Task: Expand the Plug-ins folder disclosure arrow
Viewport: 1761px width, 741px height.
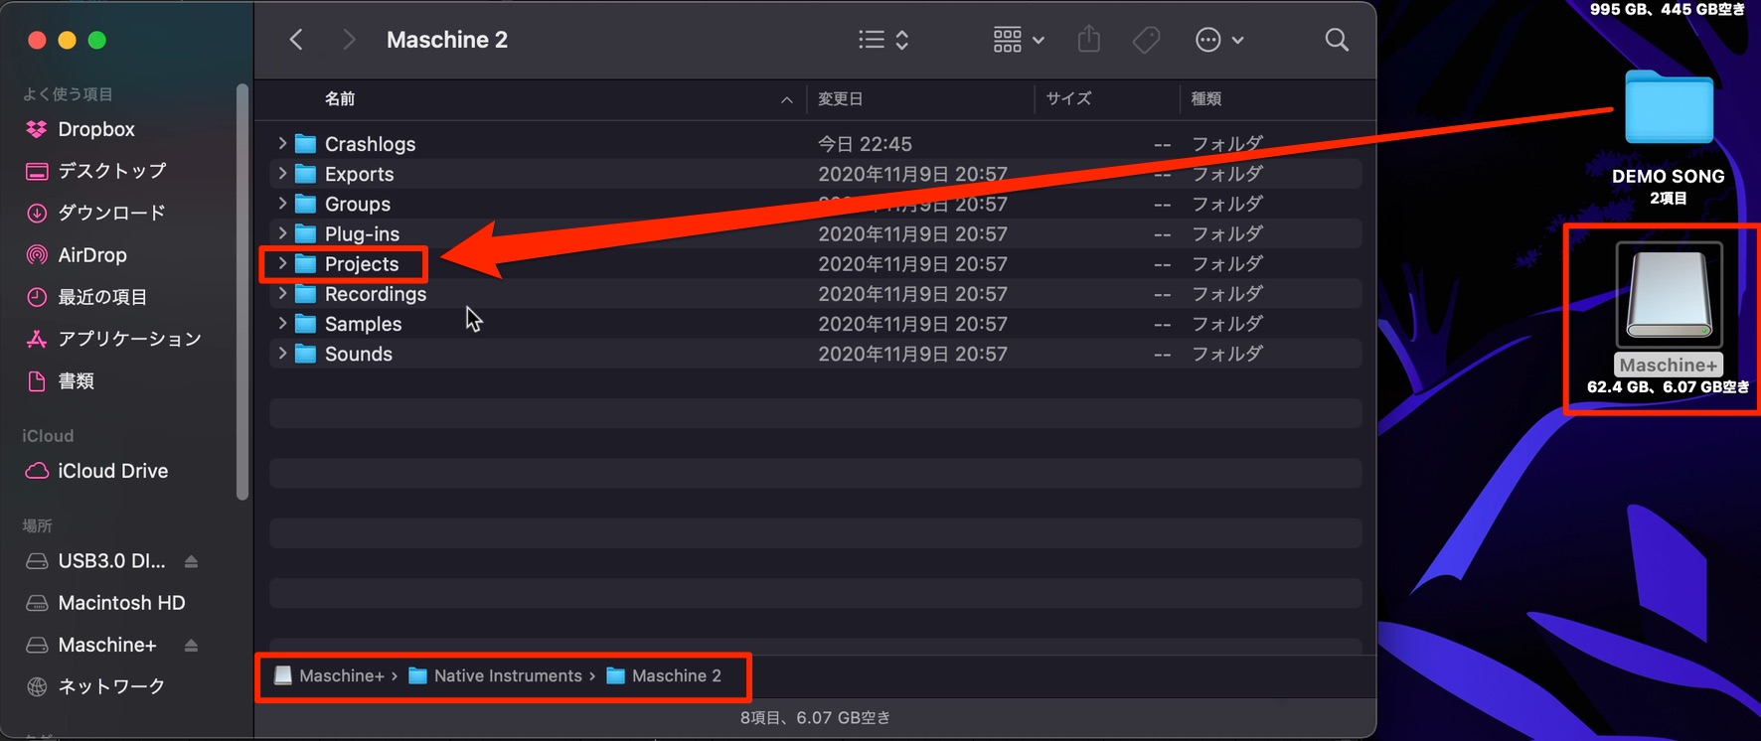Action: point(282,233)
